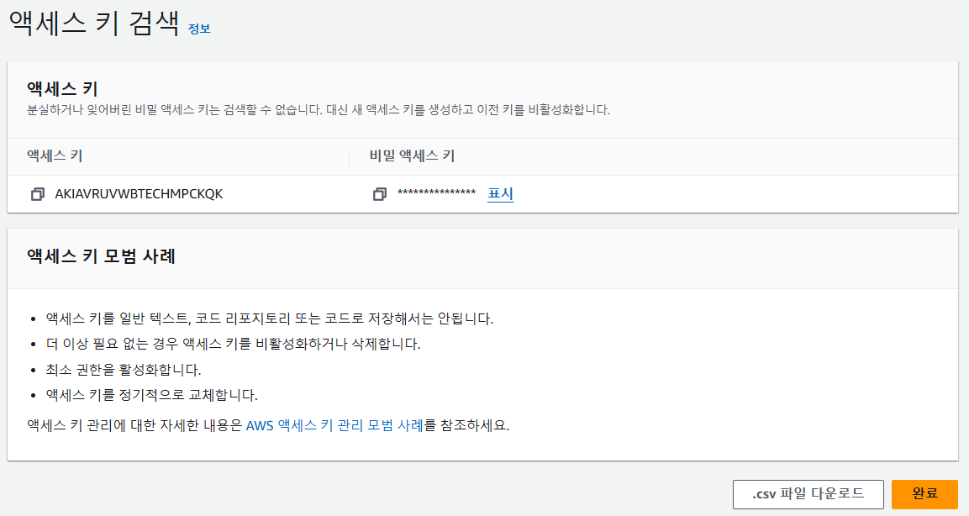This screenshot has height=516, width=969.
Task: Finish with the orange 완료 button
Action: click(x=924, y=494)
